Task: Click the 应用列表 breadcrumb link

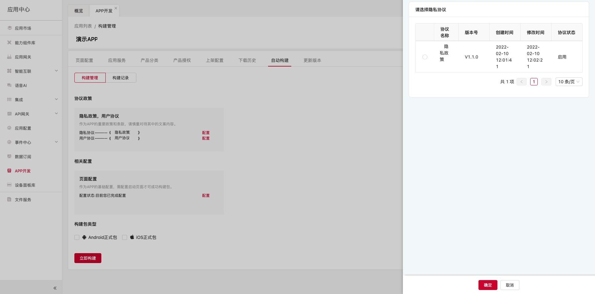Action: 83,26
